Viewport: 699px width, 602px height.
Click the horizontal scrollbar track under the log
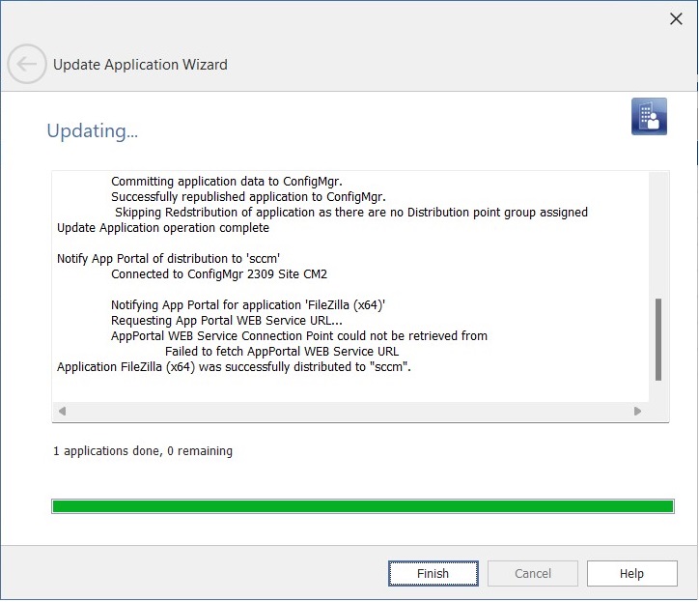(348, 411)
